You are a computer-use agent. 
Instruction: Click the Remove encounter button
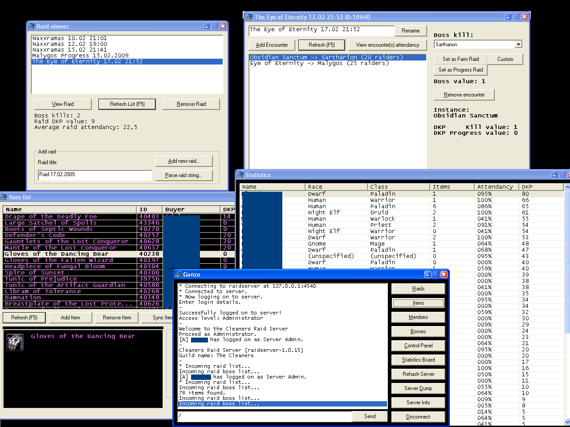pyautogui.click(x=464, y=95)
